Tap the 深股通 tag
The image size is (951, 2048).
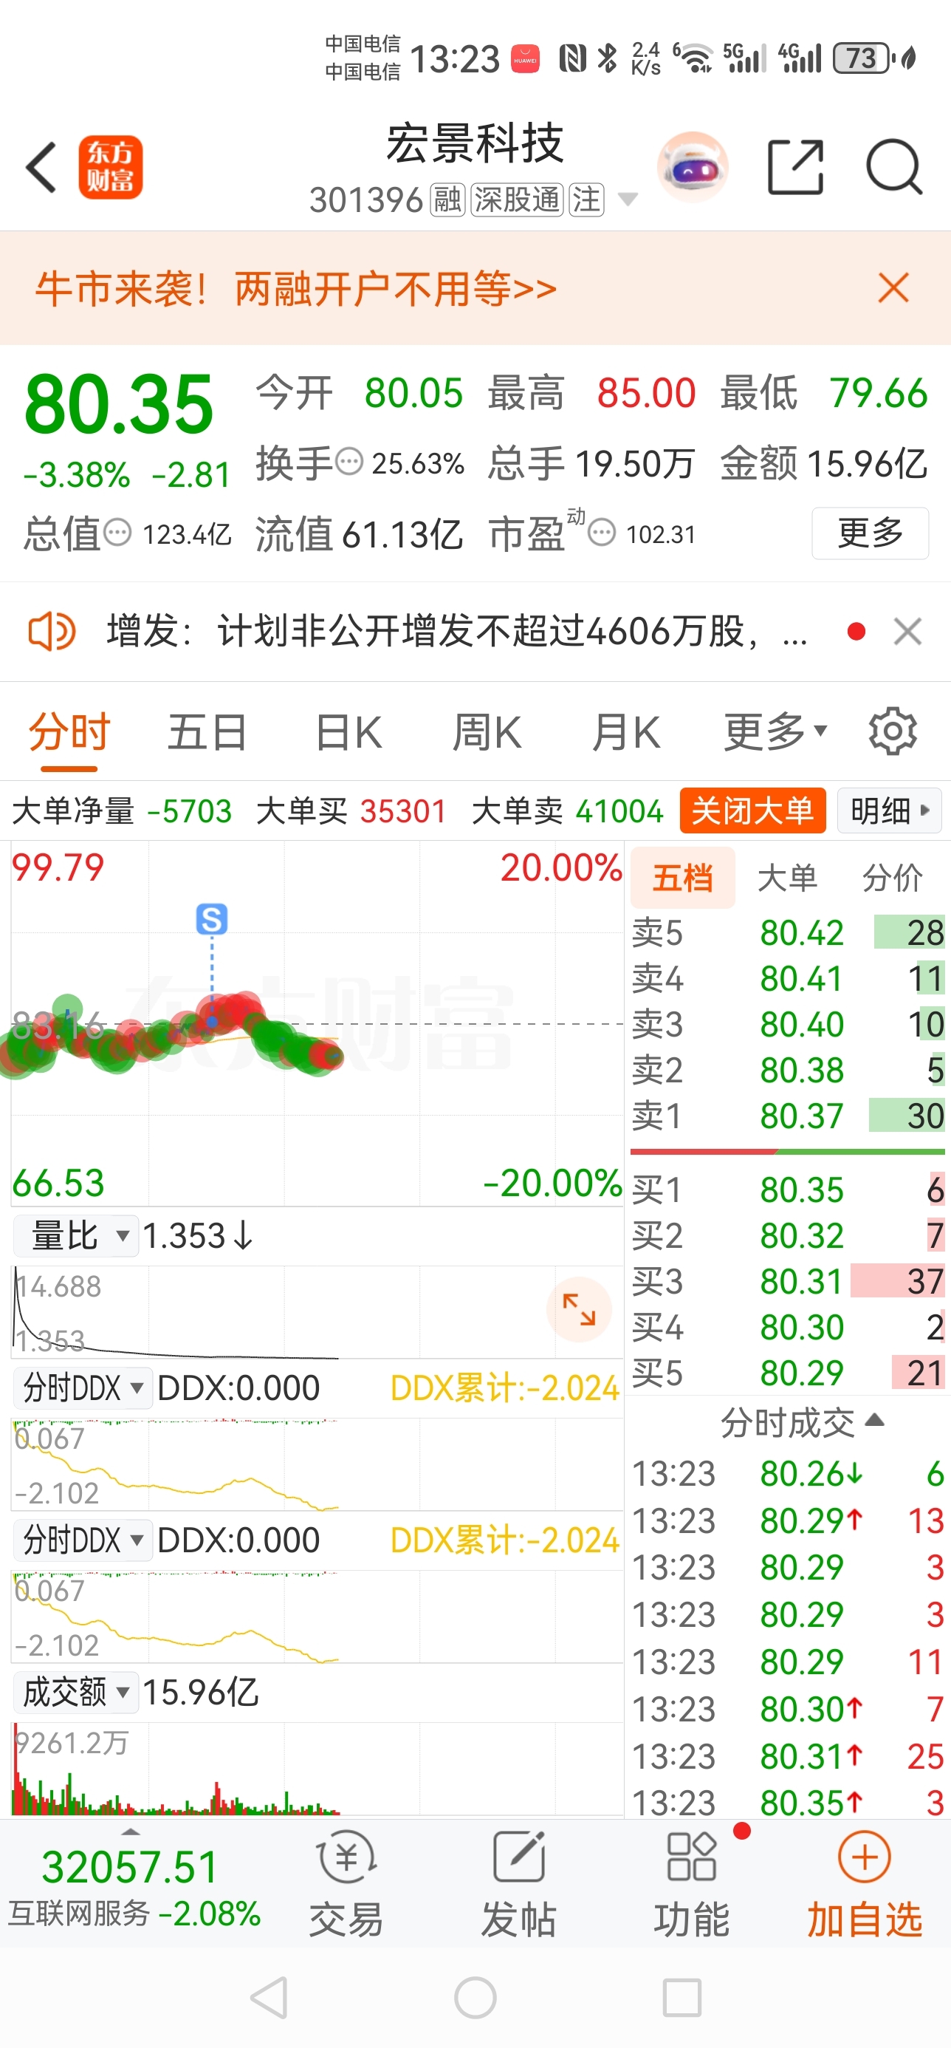click(517, 199)
